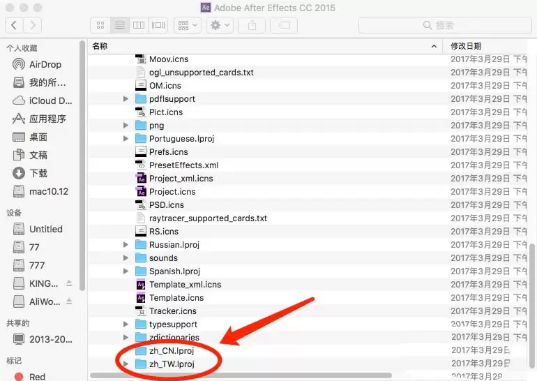
Task: Click the horizontal scrollbar at the bottom
Action: (241, 375)
